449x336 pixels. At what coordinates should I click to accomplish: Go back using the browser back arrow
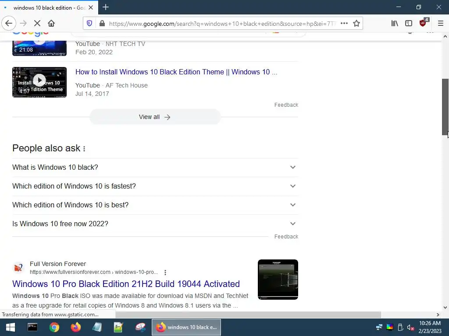[9, 23]
